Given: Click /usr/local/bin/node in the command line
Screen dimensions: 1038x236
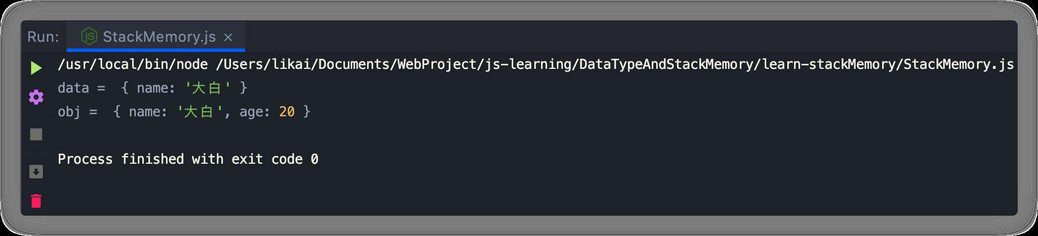Looking at the screenshot, I should coord(133,64).
